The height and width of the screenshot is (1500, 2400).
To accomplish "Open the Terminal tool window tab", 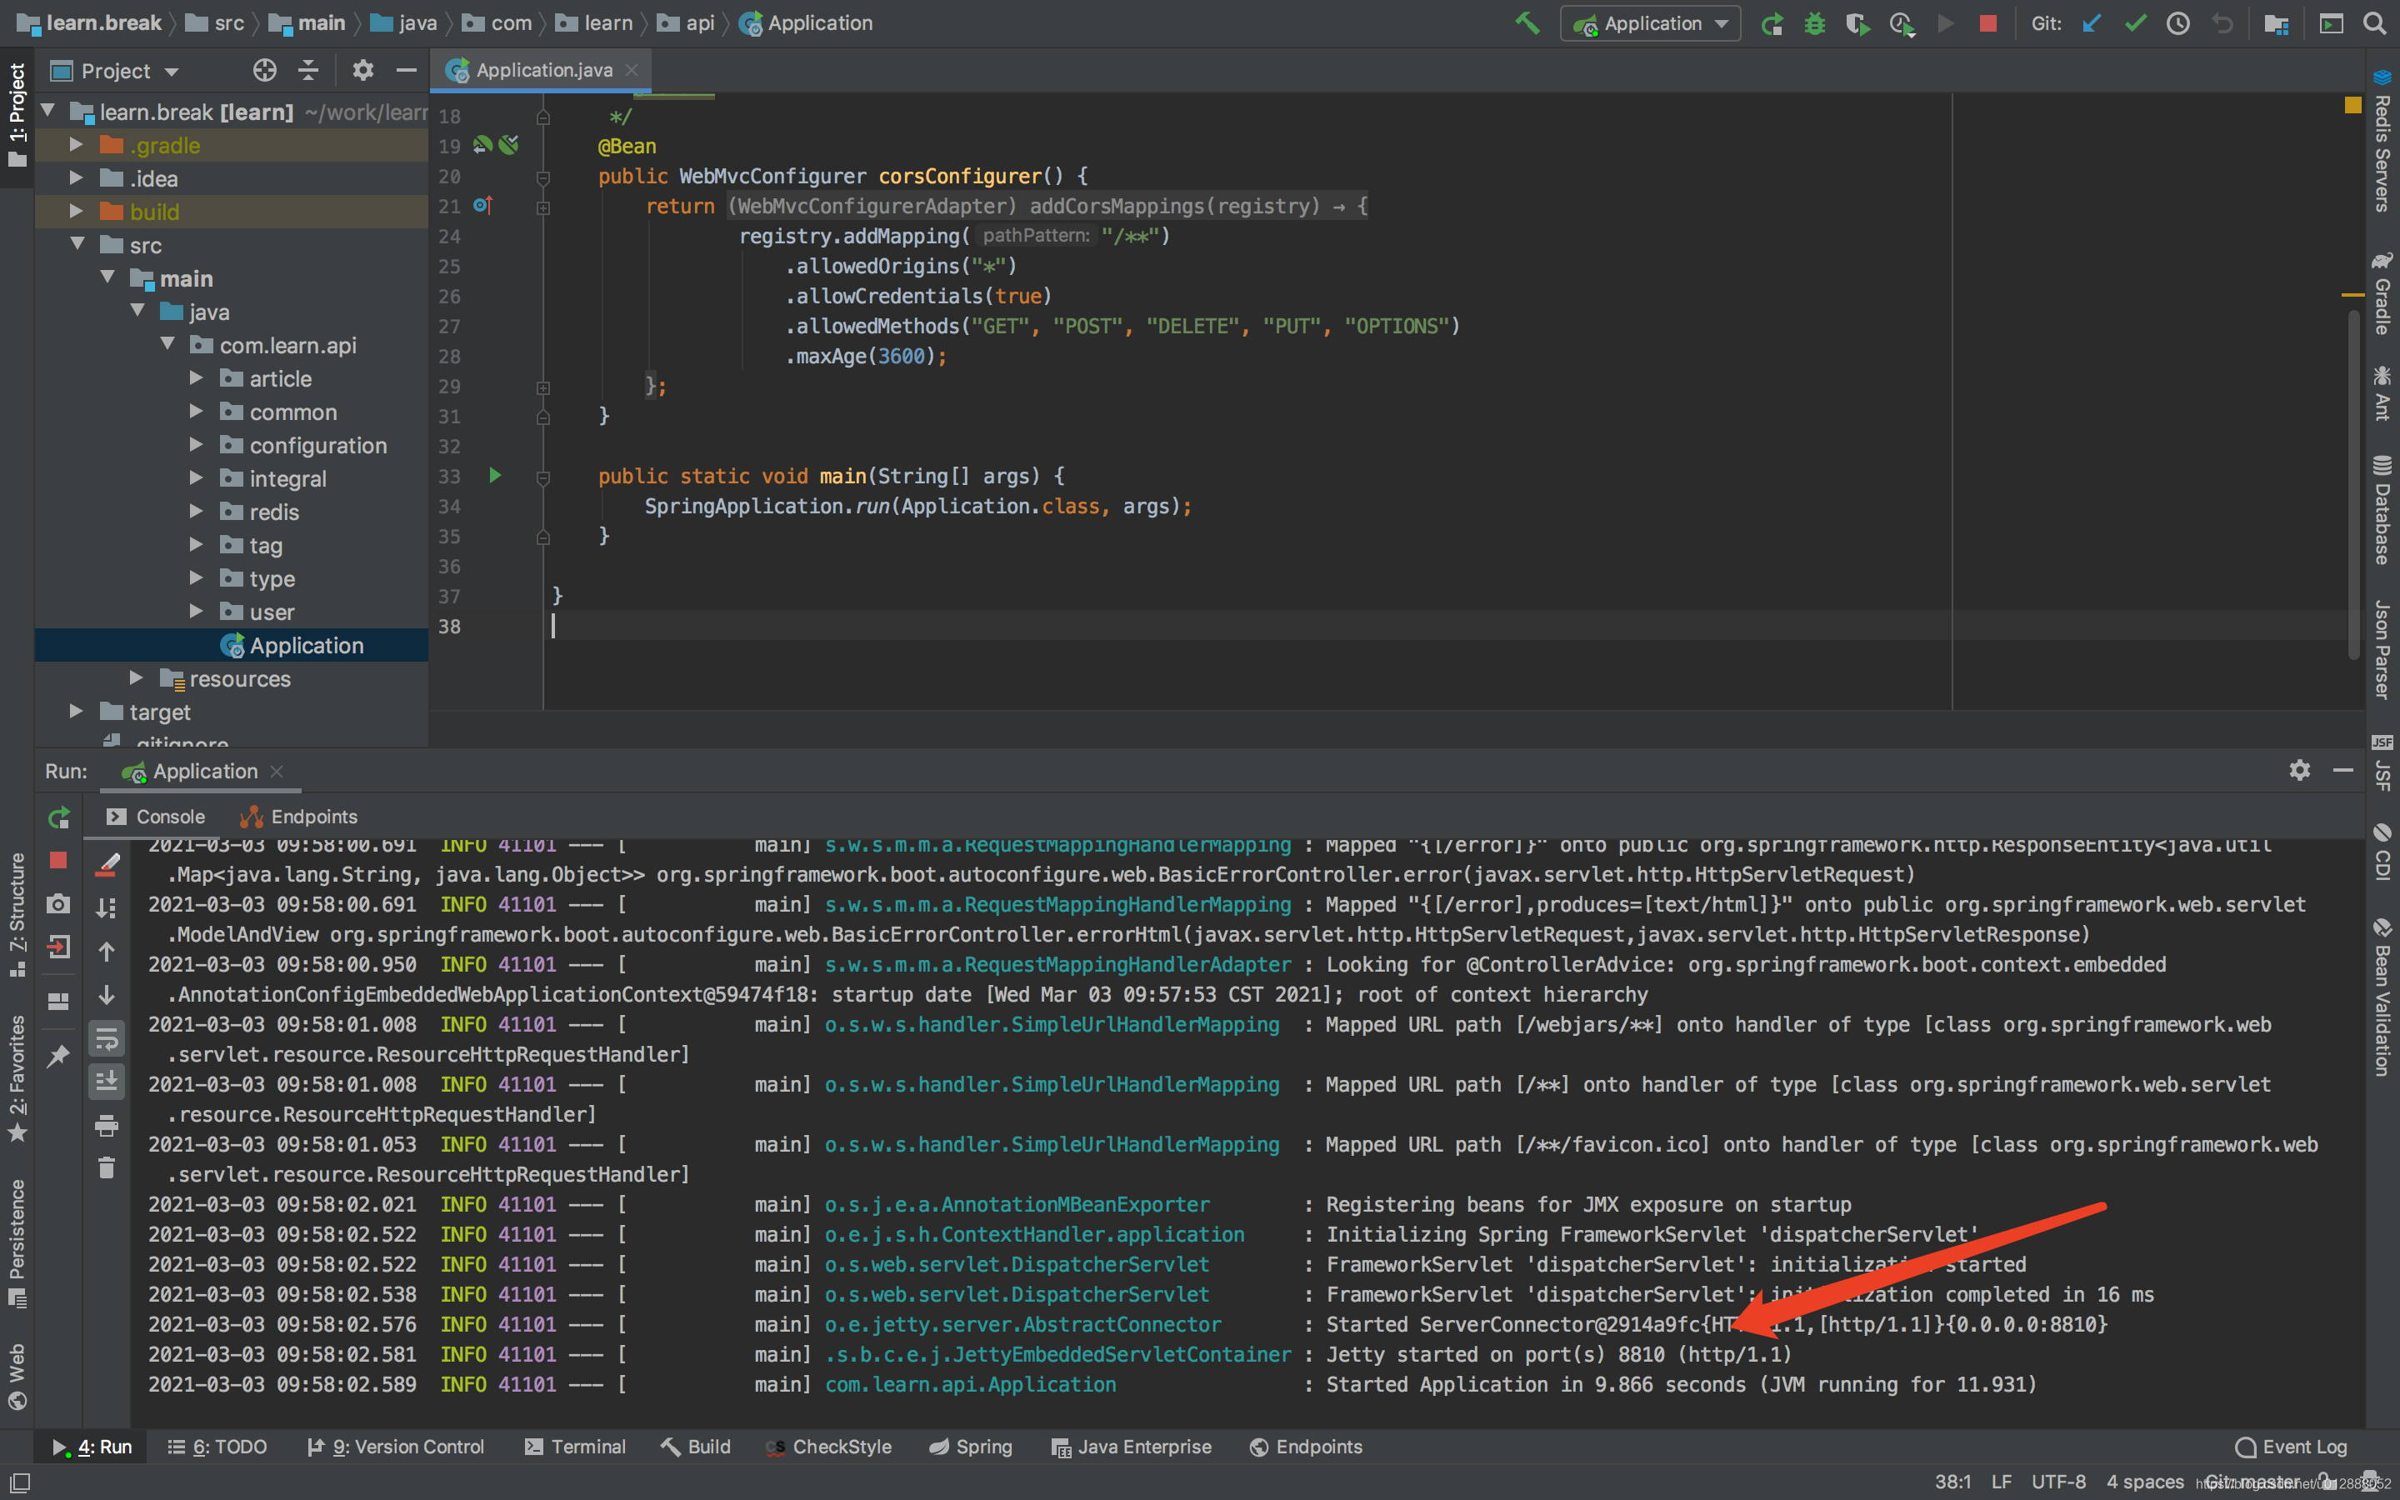I will 575,1447.
